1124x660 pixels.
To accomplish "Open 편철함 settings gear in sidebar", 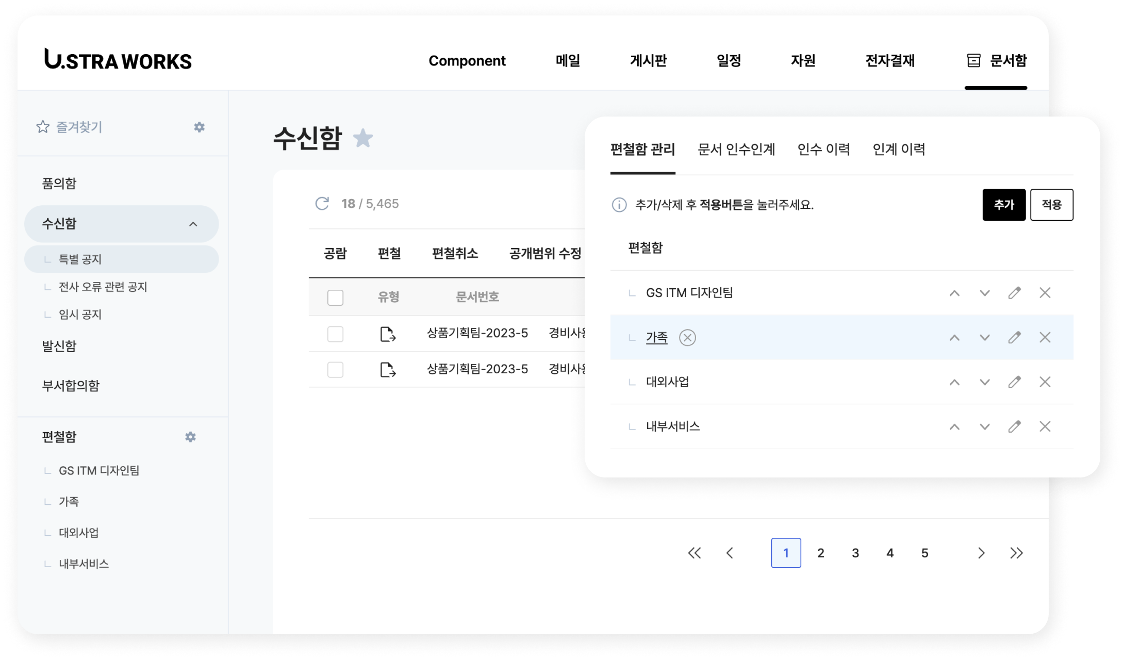I will tap(190, 437).
